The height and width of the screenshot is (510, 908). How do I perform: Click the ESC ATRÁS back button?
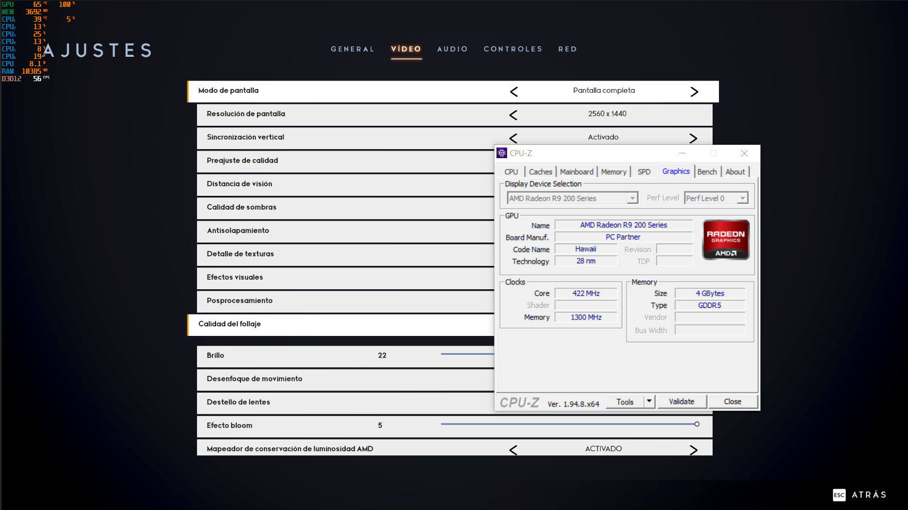point(859,495)
